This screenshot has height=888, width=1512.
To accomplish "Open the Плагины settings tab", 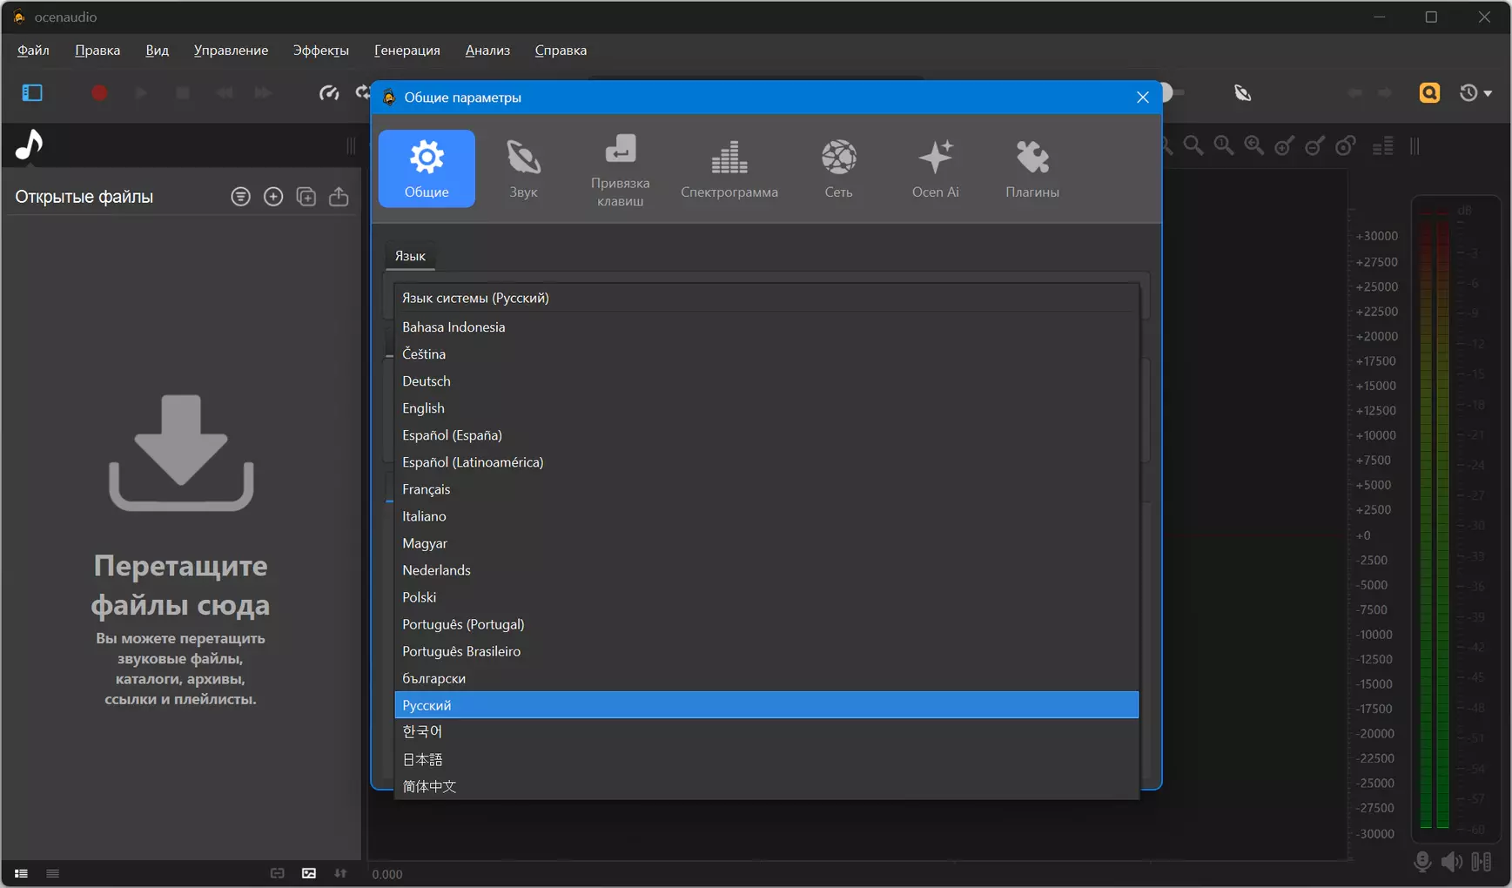I will [1032, 169].
